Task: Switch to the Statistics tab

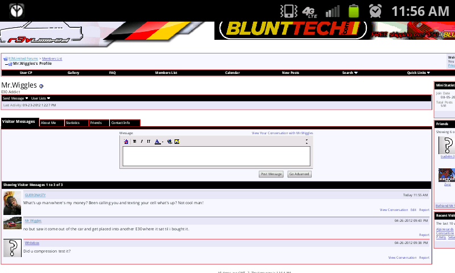Action: (x=76, y=123)
